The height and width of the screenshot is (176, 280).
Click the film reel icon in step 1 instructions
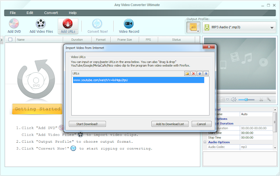[80, 134]
